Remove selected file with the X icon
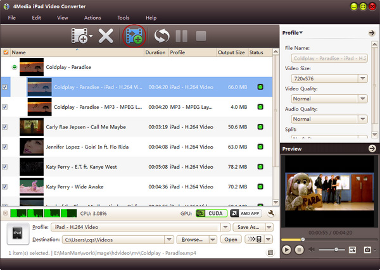 pyautogui.click(x=106, y=36)
